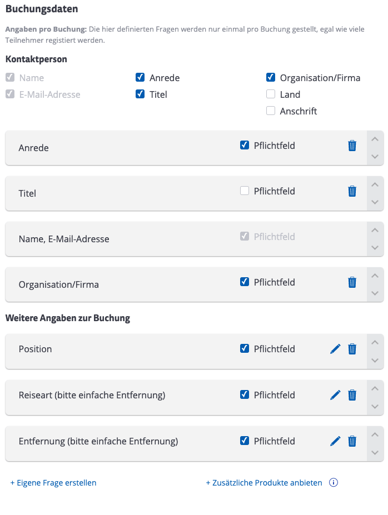Image resolution: width=388 pixels, height=515 pixels.
Task: Delete the Titel field row
Action: coord(352,191)
